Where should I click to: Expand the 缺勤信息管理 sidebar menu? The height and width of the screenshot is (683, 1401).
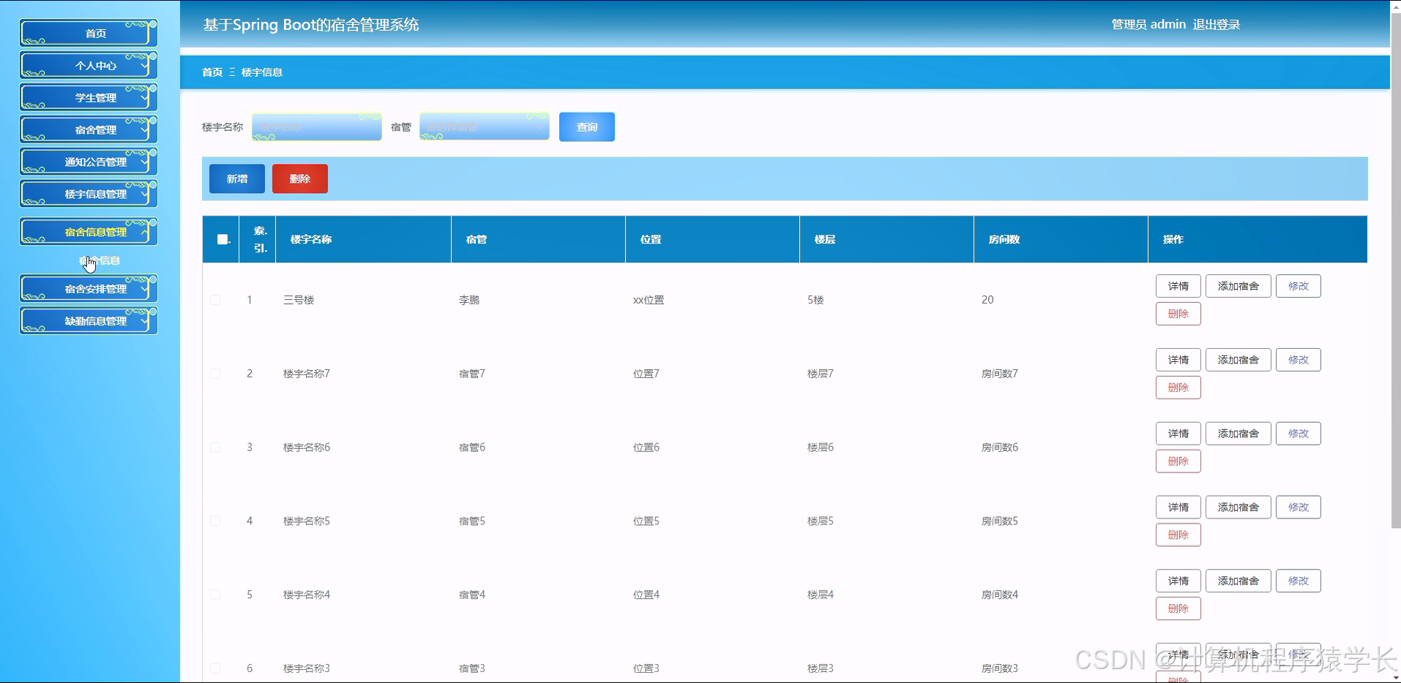[89, 321]
